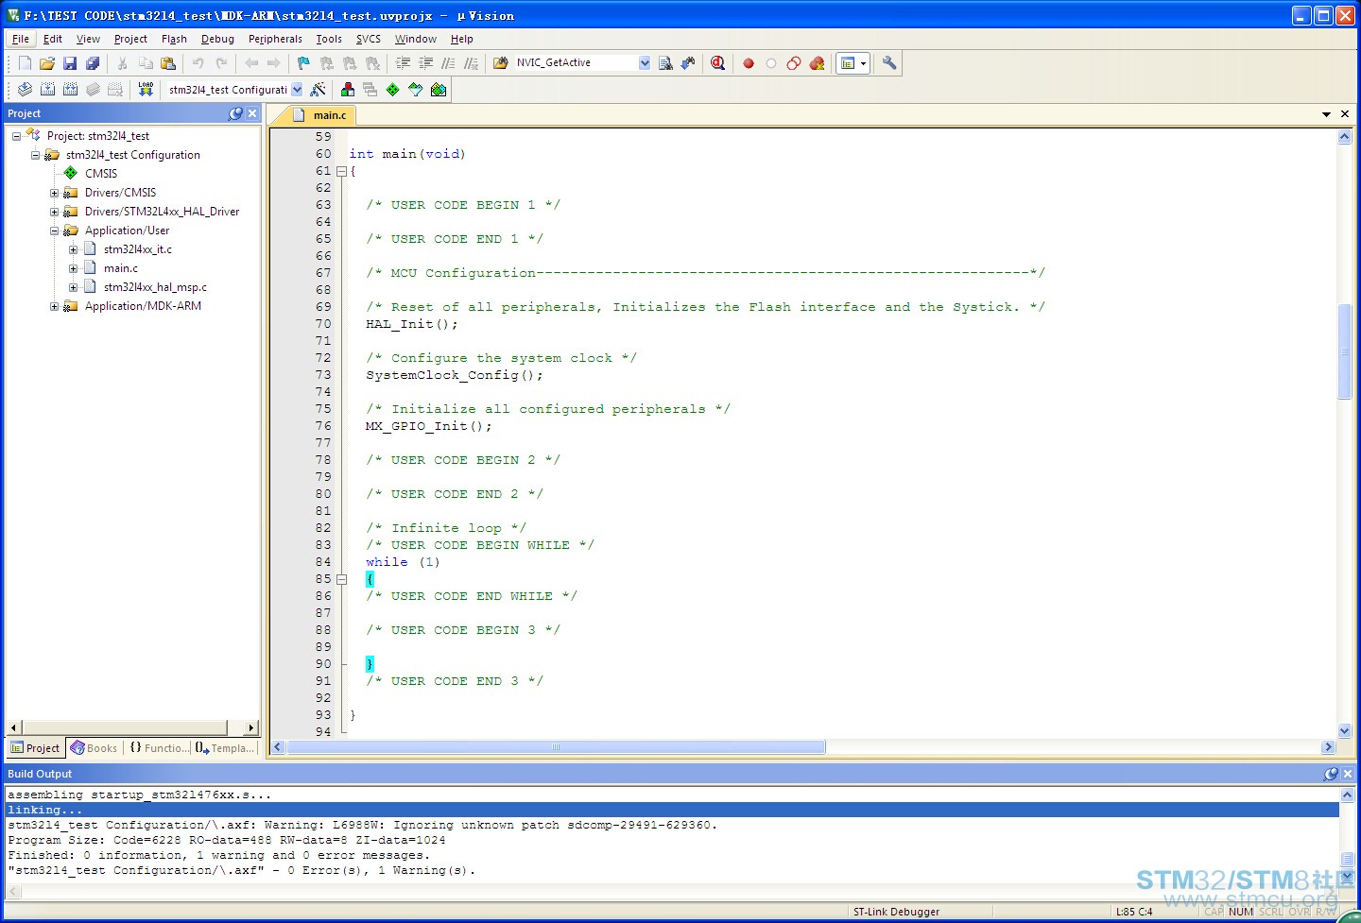Expand Application/MDK-ARM group

pyautogui.click(x=54, y=306)
